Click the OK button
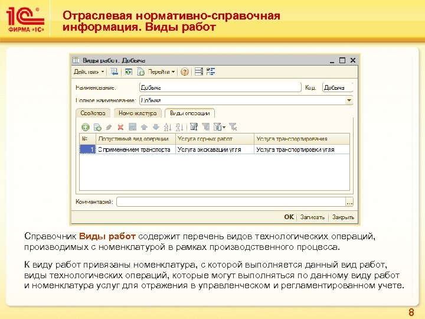Image resolution: width=425 pixels, height=319 pixels. click(289, 217)
